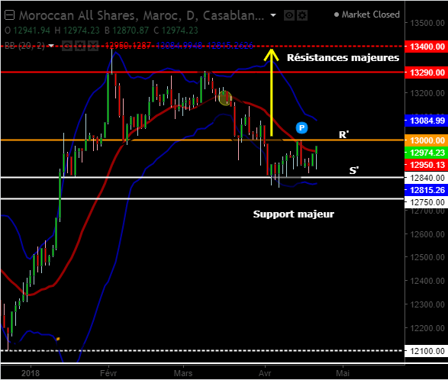Click the Market Closed status indicator
The image size is (448, 380).
point(367,14)
